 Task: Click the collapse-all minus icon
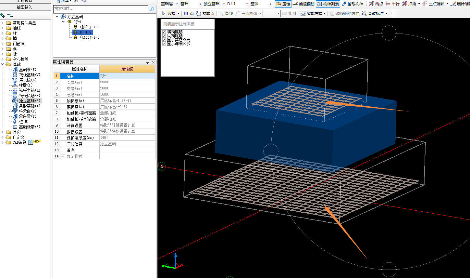10,15
